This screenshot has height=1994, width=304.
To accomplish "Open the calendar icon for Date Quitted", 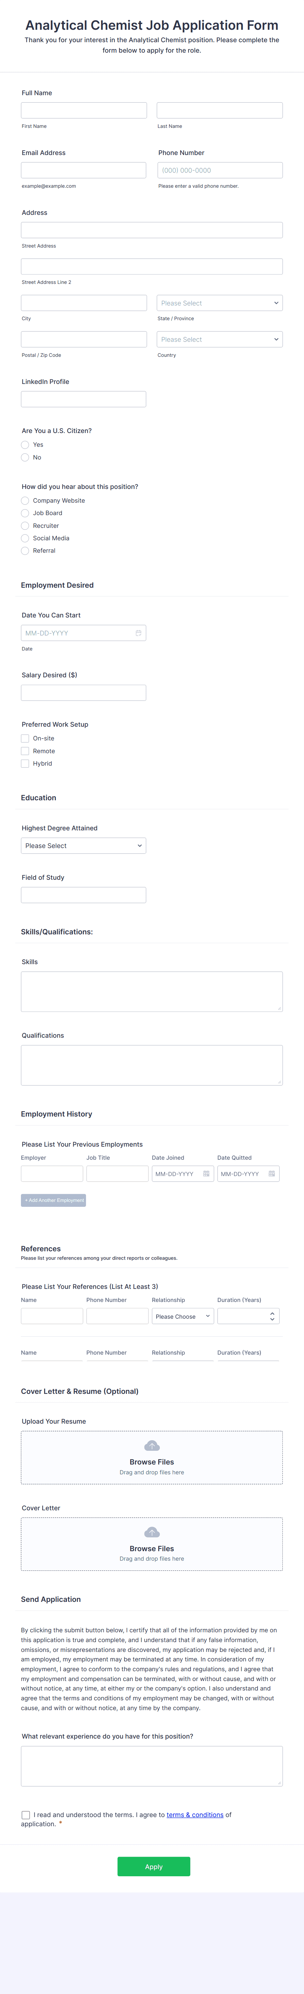I will click(272, 1173).
